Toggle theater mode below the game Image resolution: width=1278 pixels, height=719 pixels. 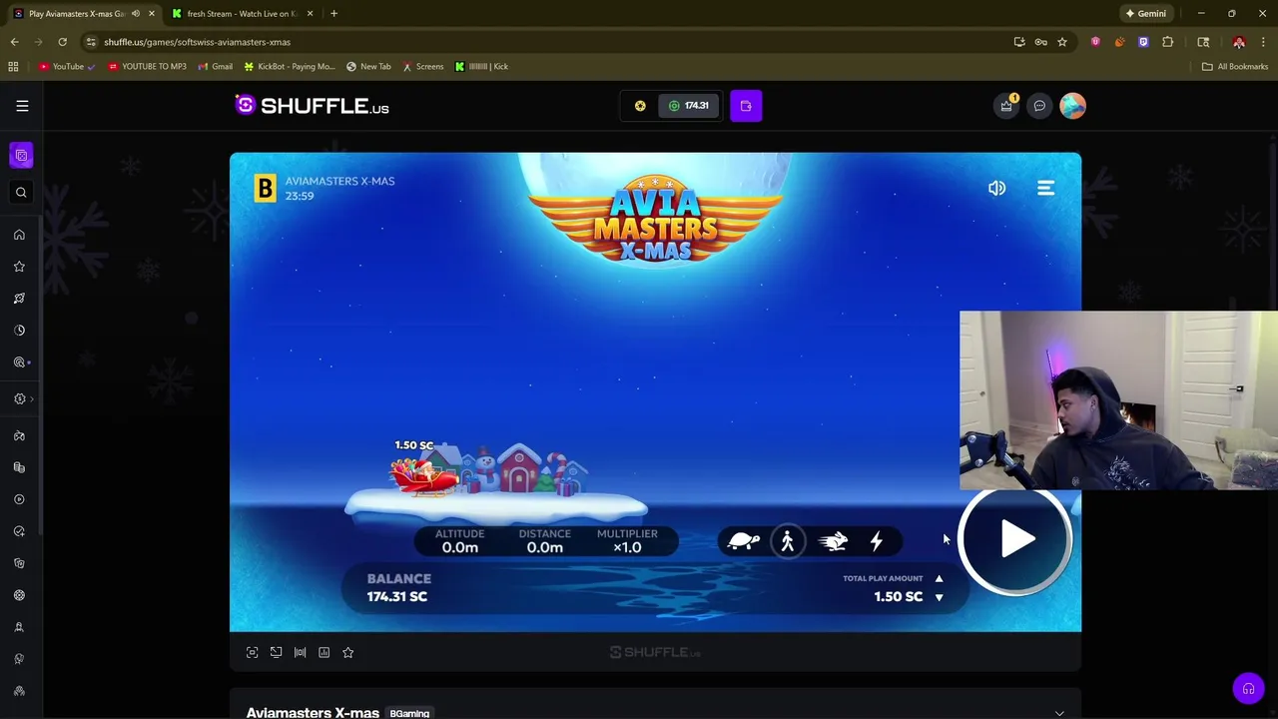coord(276,652)
